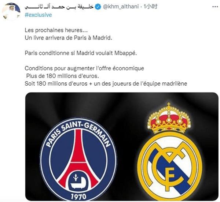This screenshot has width=220, height=202.
Task: Click the 'Plus de 180 millions d'euros' line
Action: coord(63,76)
